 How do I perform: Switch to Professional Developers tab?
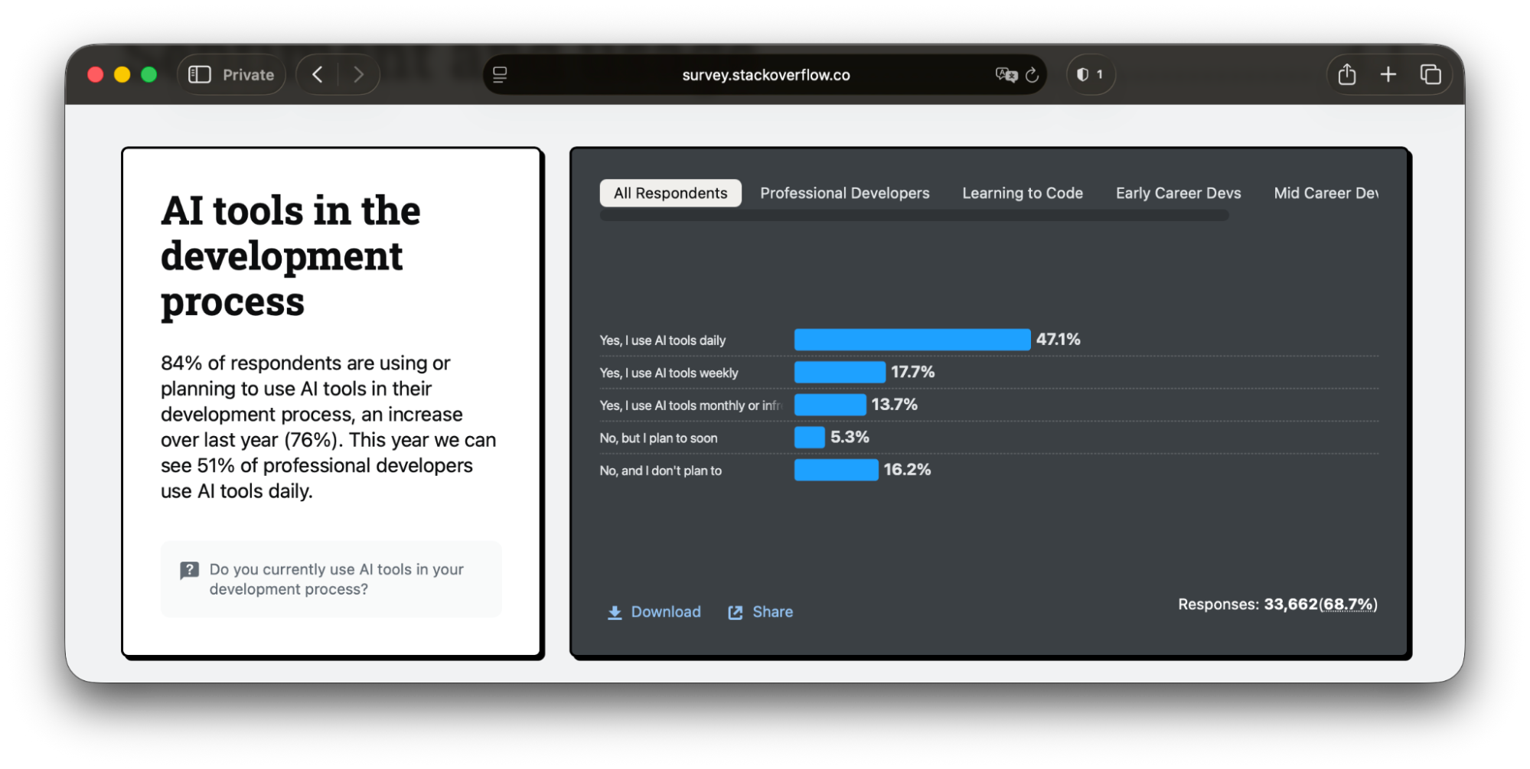[x=844, y=193]
